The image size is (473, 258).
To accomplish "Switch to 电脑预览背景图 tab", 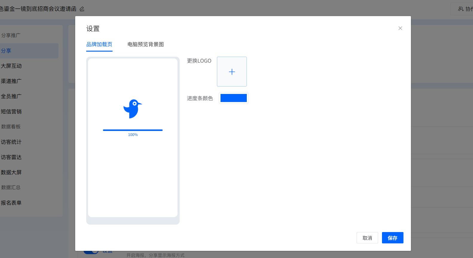I will click(x=146, y=44).
